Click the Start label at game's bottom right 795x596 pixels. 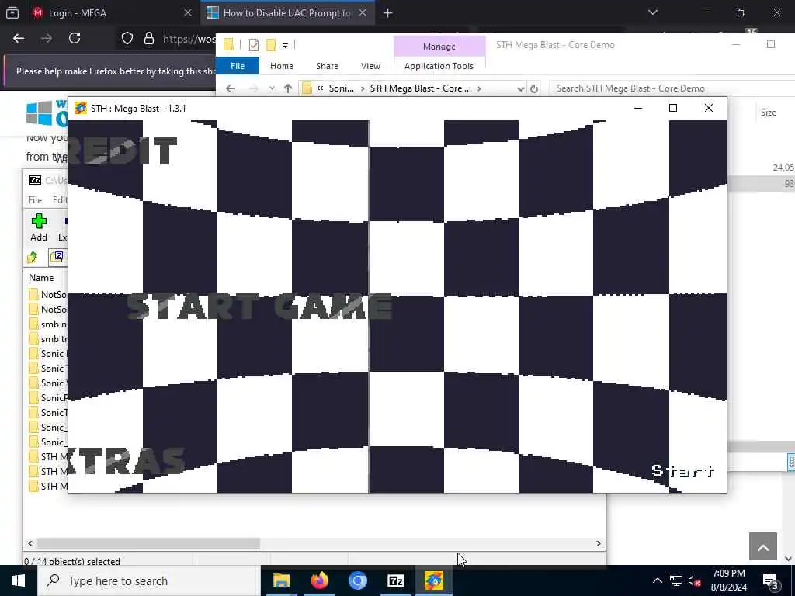click(x=683, y=471)
